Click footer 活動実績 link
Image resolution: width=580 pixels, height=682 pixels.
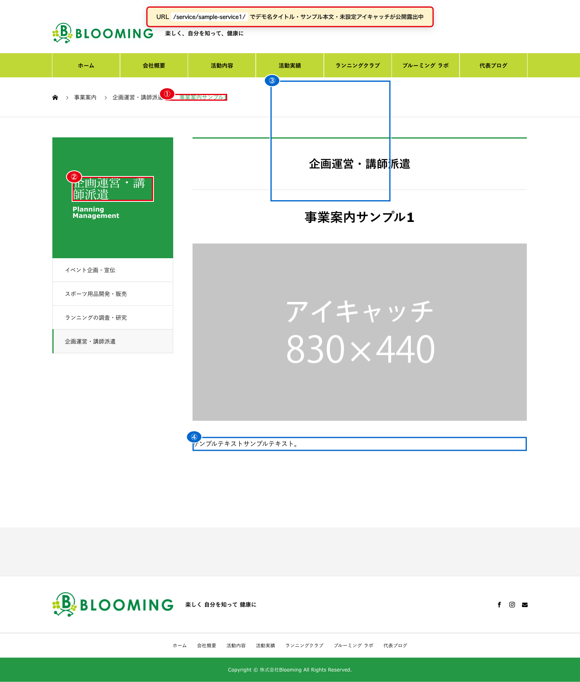coord(265,645)
